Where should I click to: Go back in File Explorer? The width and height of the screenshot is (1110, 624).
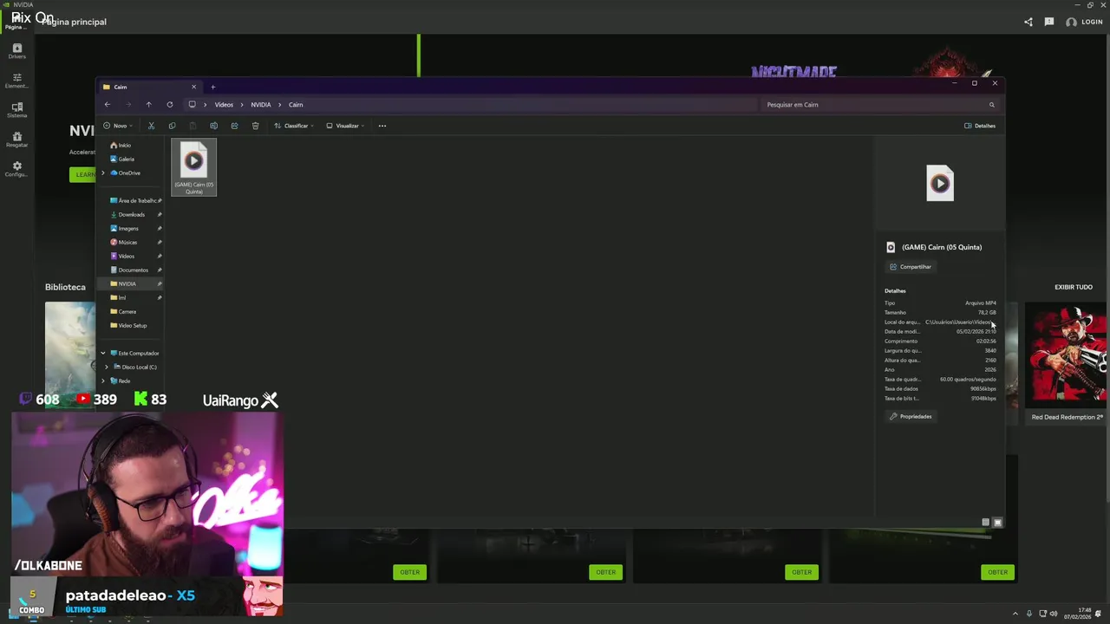(x=108, y=104)
